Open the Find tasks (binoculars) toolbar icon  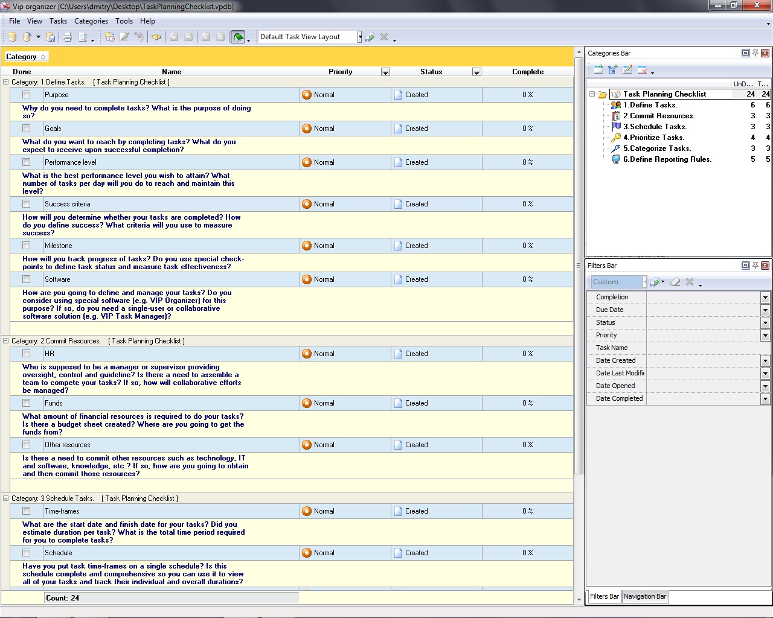pos(156,36)
